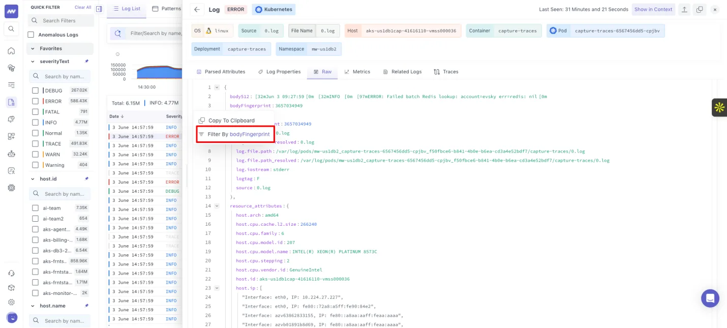Click the severityText search by name field
The height and width of the screenshot is (328, 727).
59,76
